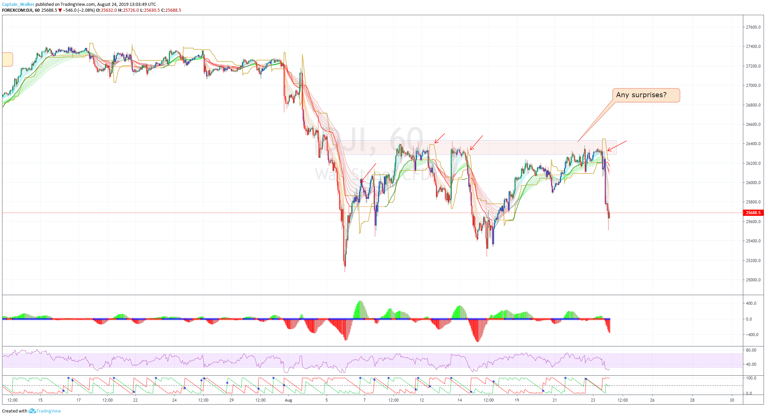Click the date label 22 on time axis
Screen dimensions: 766x417
coord(135,400)
